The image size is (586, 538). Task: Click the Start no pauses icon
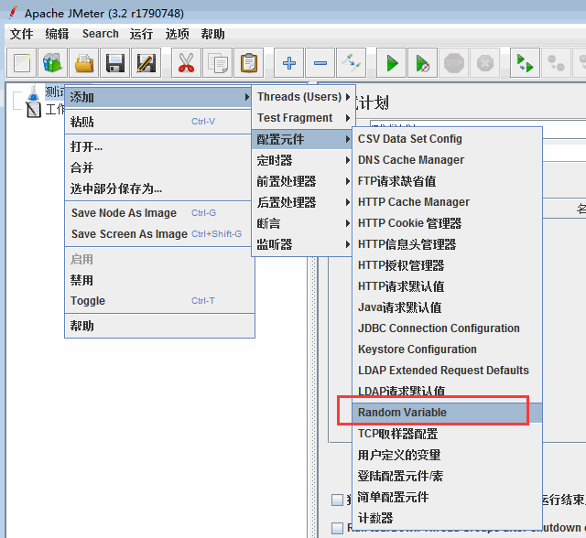(x=422, y=63)
